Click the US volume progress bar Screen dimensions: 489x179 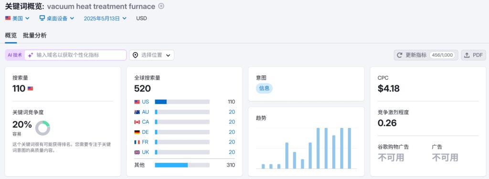pos(182,102)
